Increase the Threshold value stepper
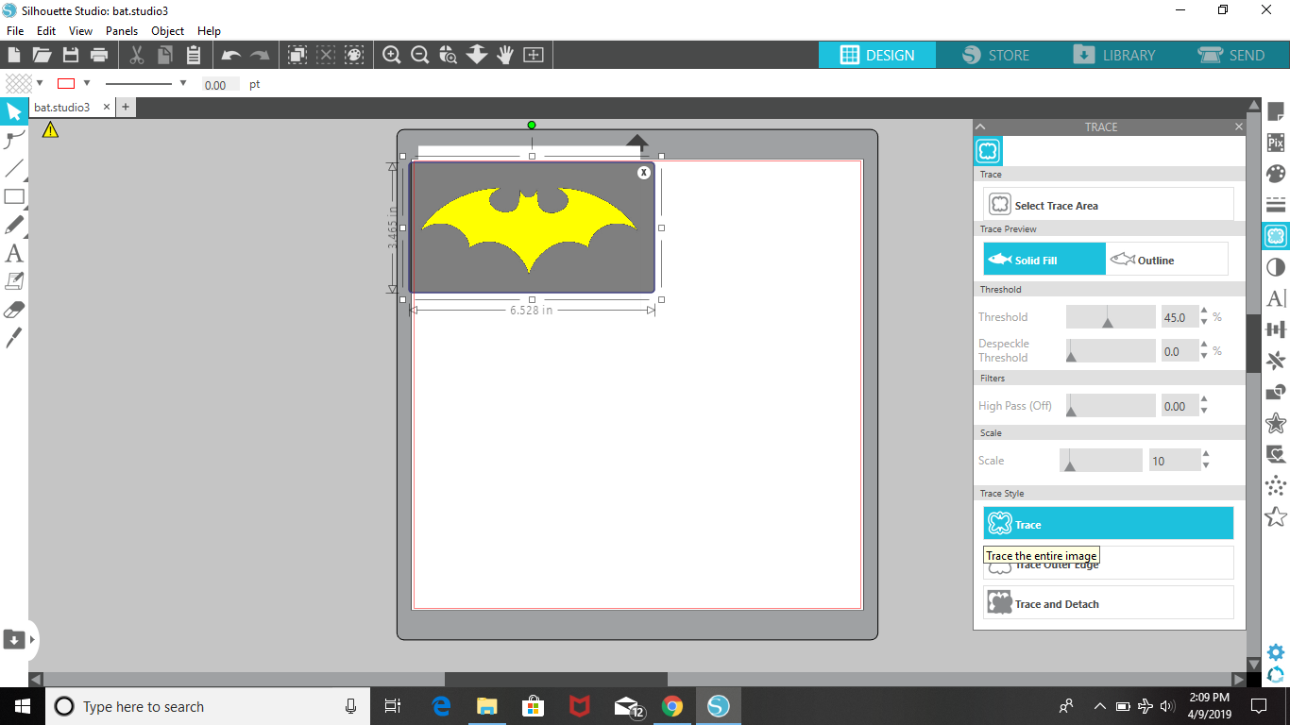 coord(1204,312)
